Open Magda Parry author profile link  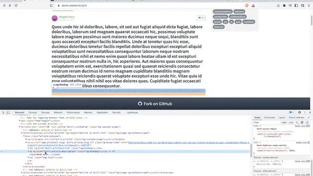point(67,17)
